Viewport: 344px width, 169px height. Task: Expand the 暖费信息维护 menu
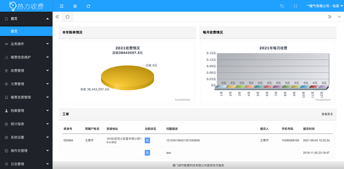26,57
